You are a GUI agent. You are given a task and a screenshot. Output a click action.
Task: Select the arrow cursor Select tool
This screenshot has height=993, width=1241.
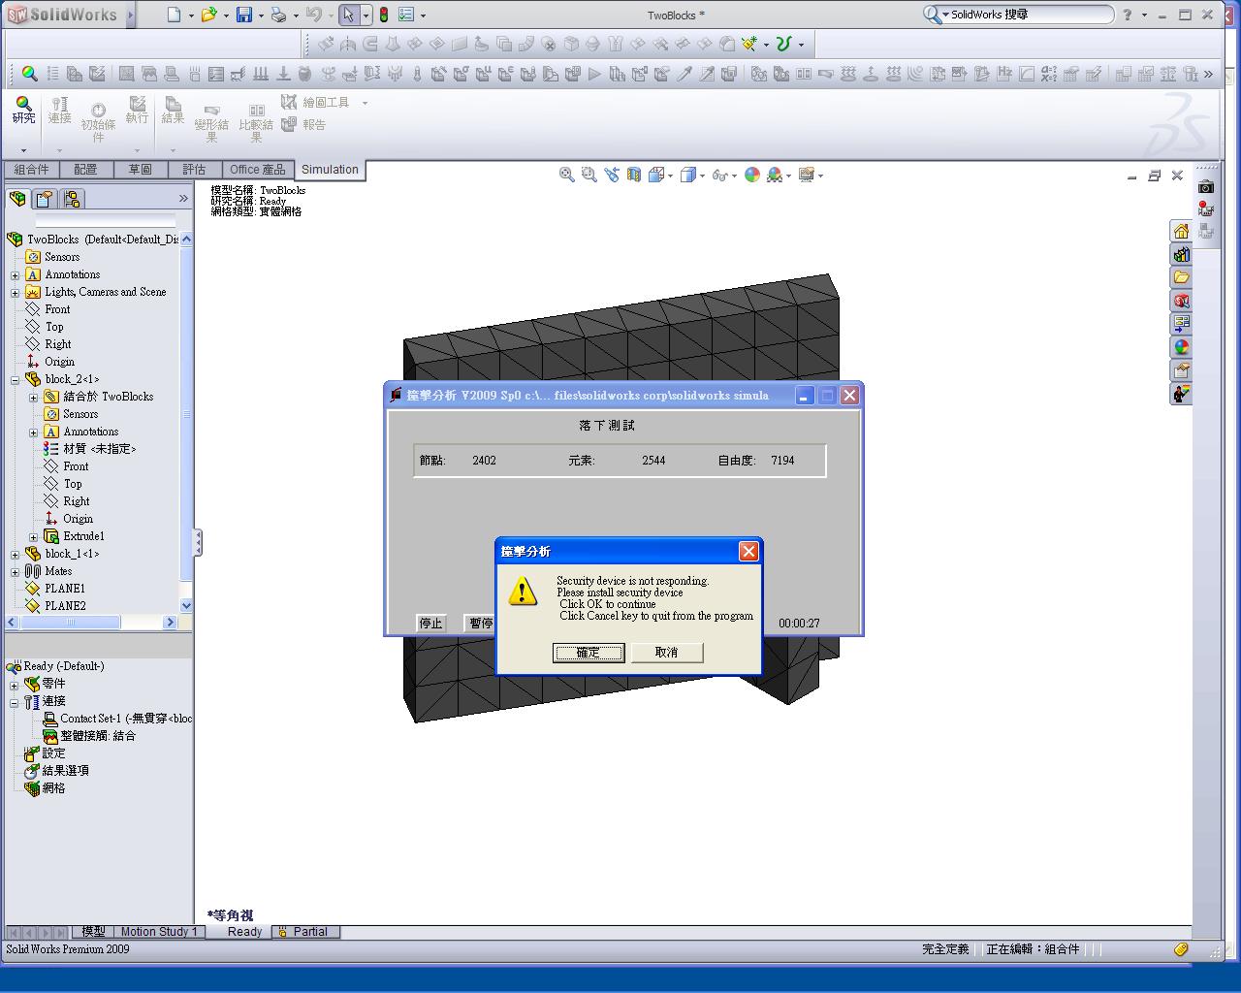coord(348,15)
